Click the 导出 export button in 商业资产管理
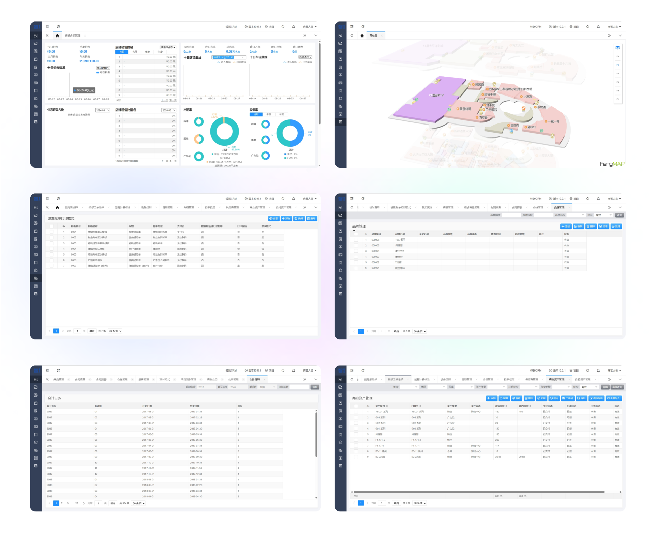This screenshot has height=553, width=655. click(x=581, y=398)
